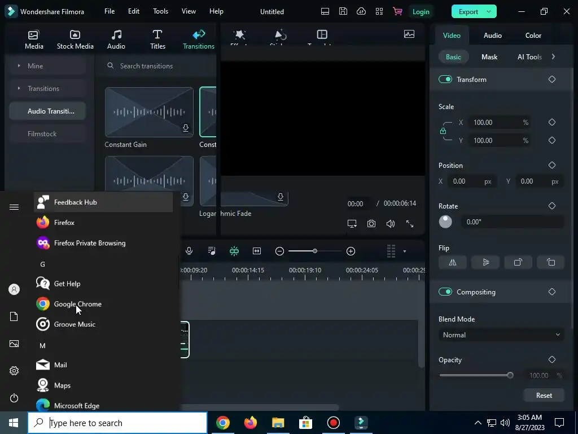Click the rotate clockwise icon
Screen dimensions: 578x434
518,262
